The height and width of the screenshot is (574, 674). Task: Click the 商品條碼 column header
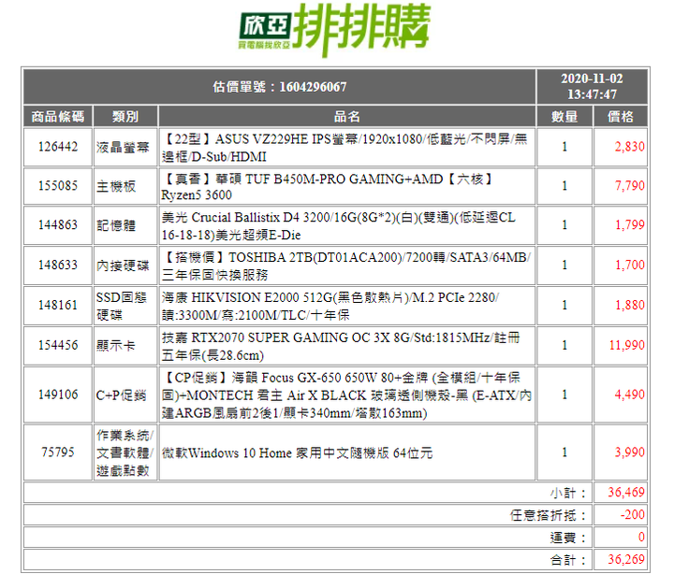58,116
